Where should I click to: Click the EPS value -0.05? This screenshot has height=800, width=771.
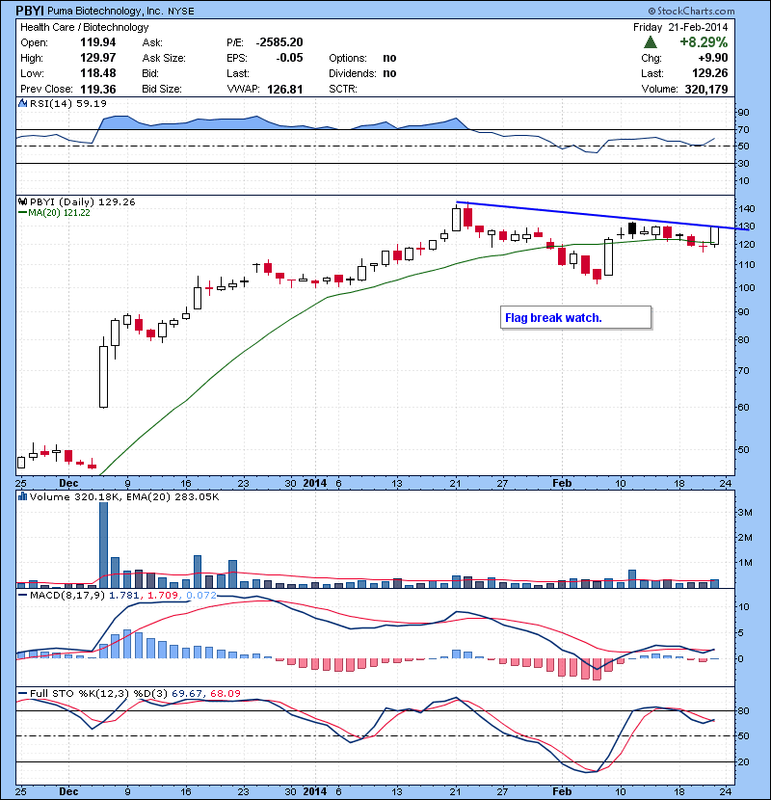[289, 58]
